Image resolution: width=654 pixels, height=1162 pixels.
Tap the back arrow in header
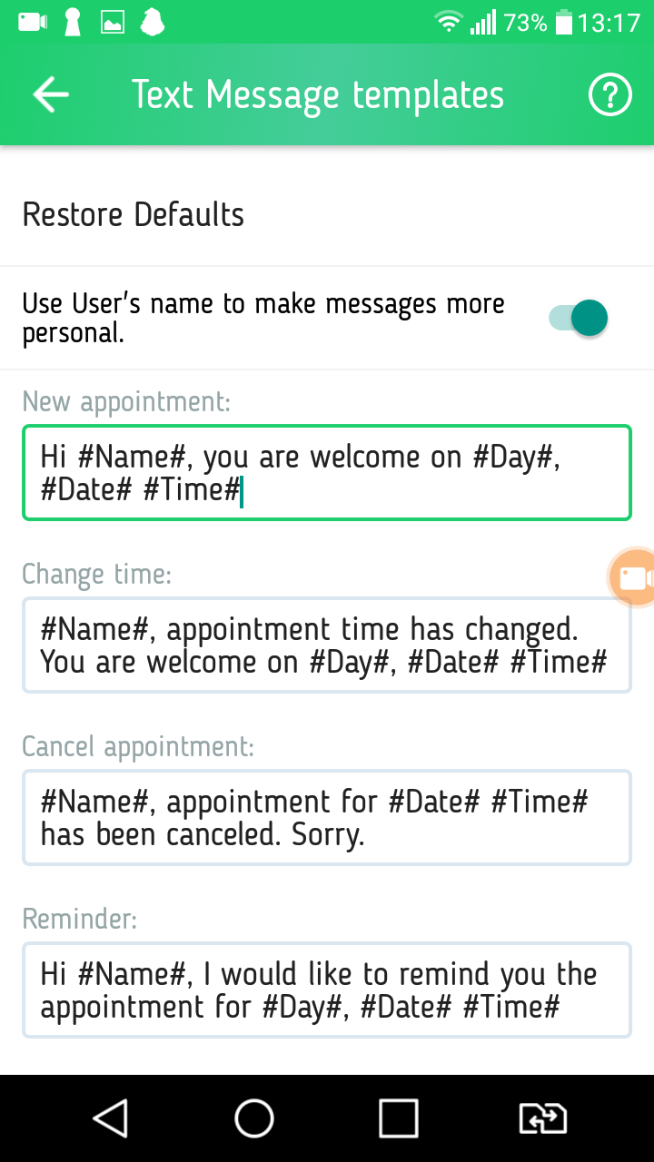point(52,94)
